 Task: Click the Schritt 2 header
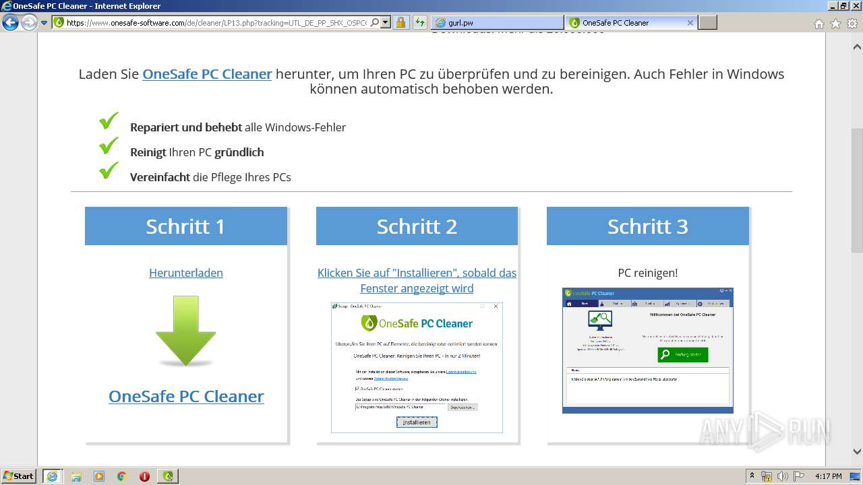point(417,226)
